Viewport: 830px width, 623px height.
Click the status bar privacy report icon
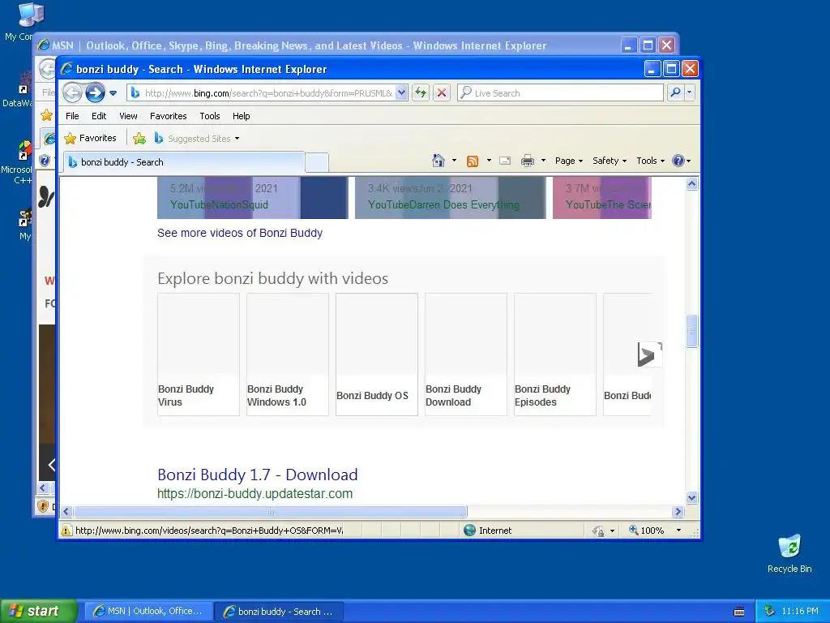coord(598,531)
